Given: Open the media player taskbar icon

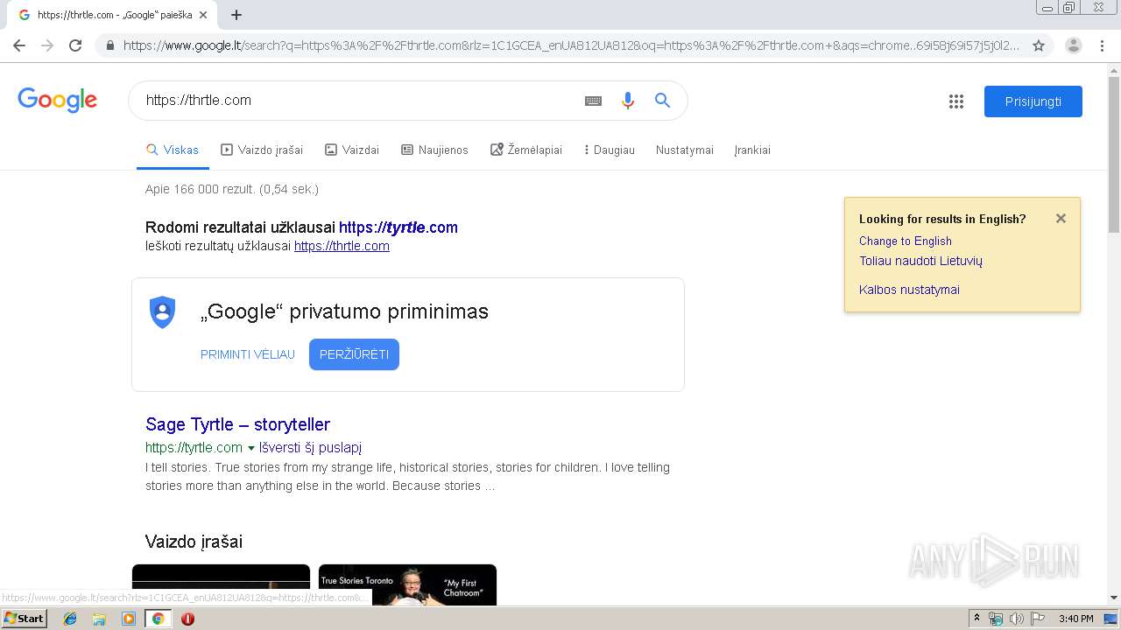Looking at the screenshot, I should [x=129, y=619].
